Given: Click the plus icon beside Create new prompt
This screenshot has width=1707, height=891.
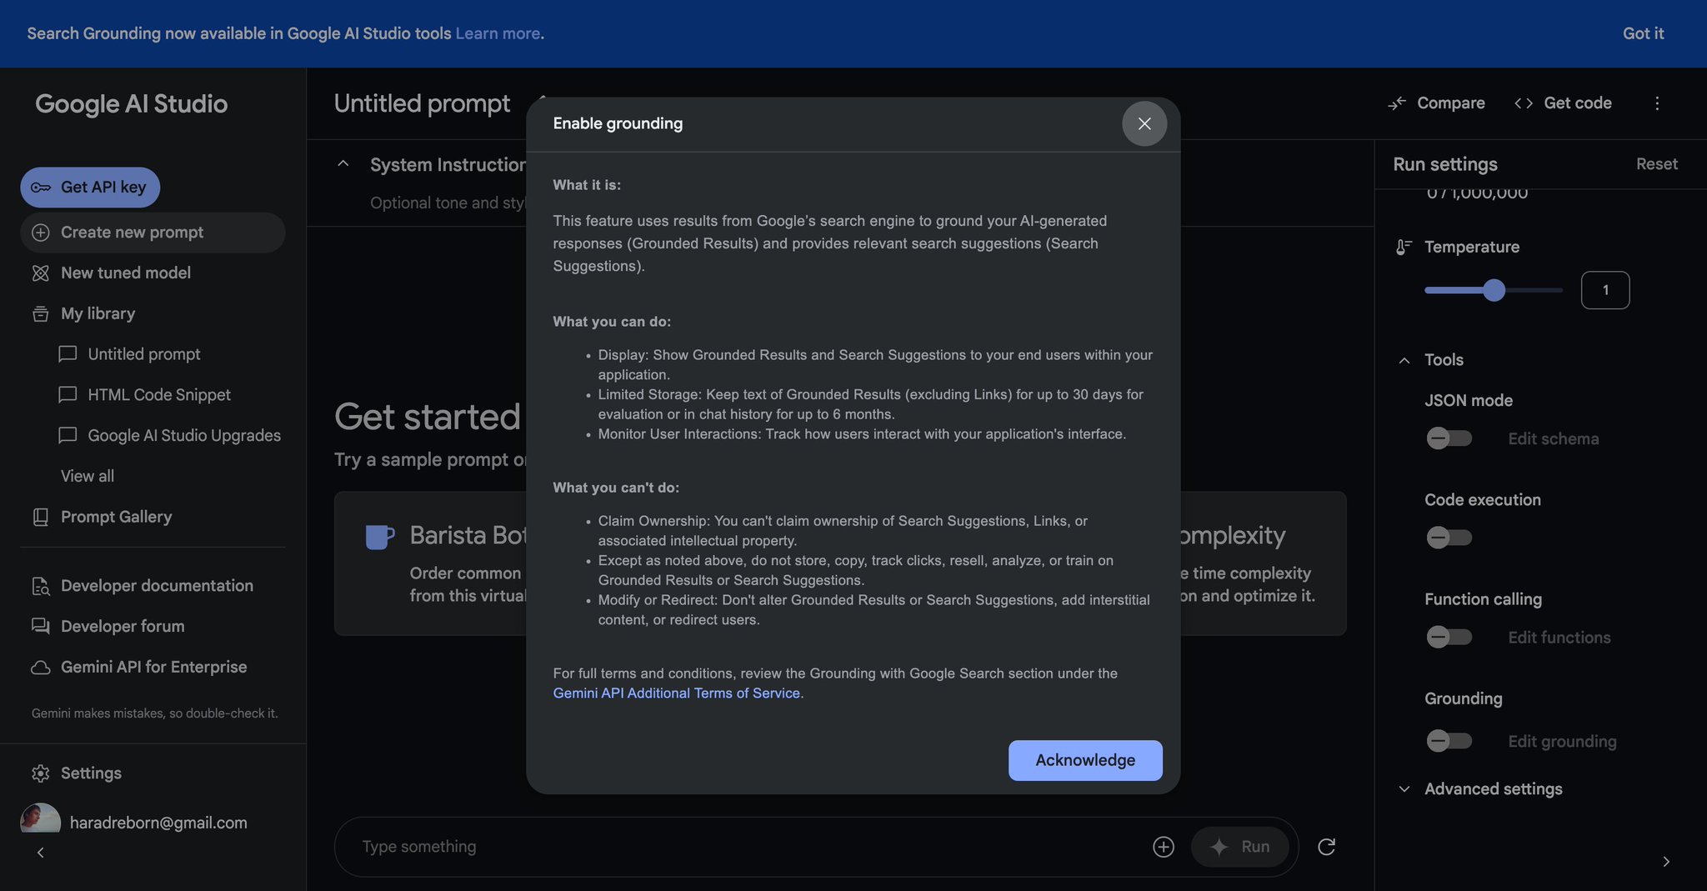Looking at the screenshot, I should coord(41,233).
